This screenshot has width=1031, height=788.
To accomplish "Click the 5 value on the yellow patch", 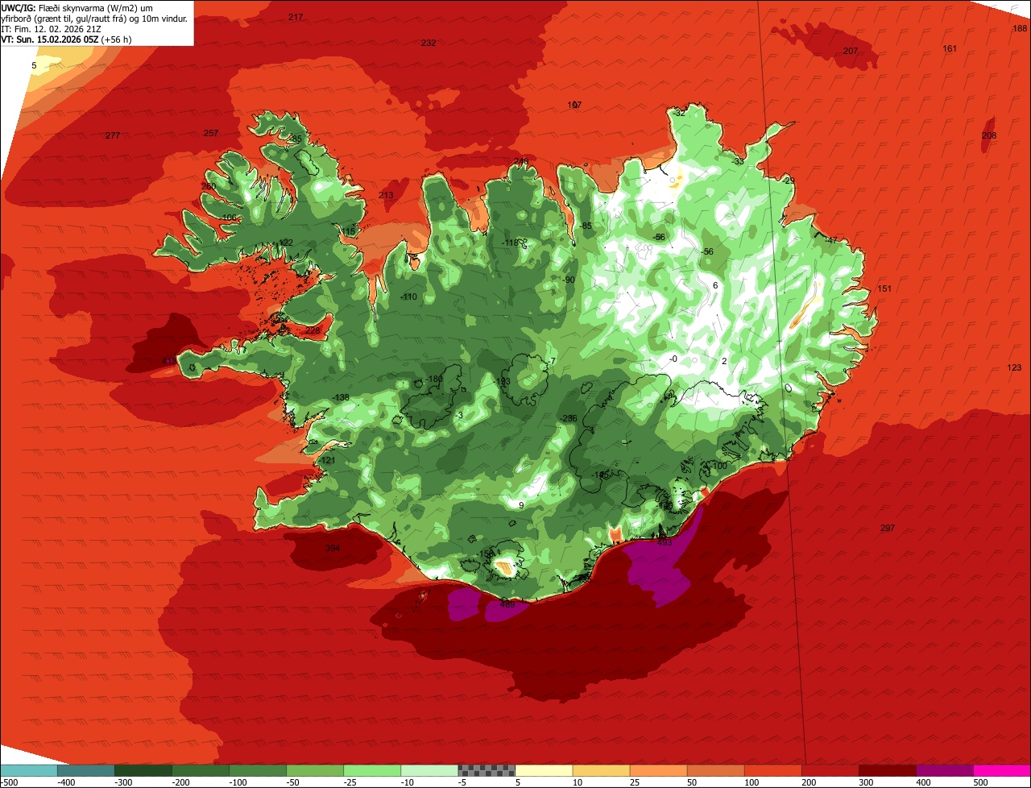I will tap(34, 65).
